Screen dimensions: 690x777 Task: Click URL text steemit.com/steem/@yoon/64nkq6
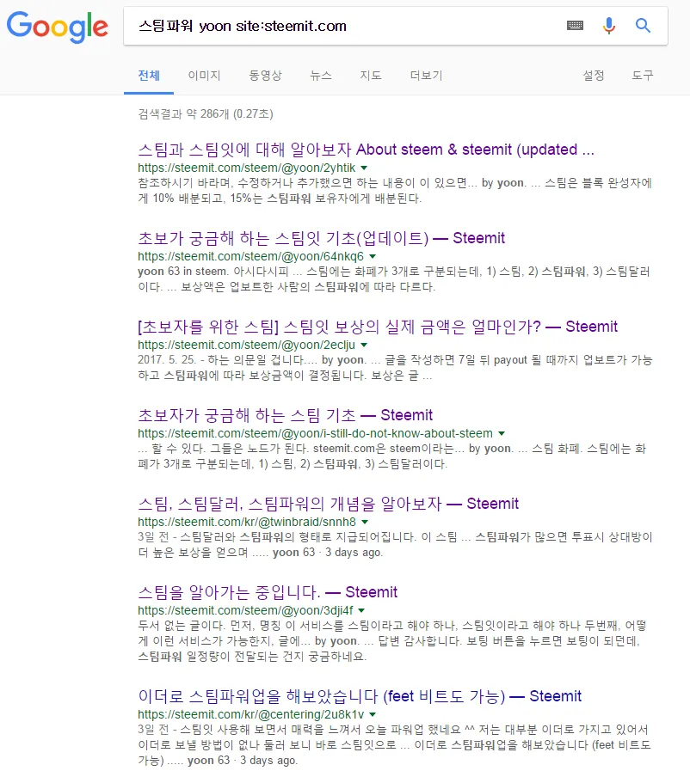coord(251,256)
